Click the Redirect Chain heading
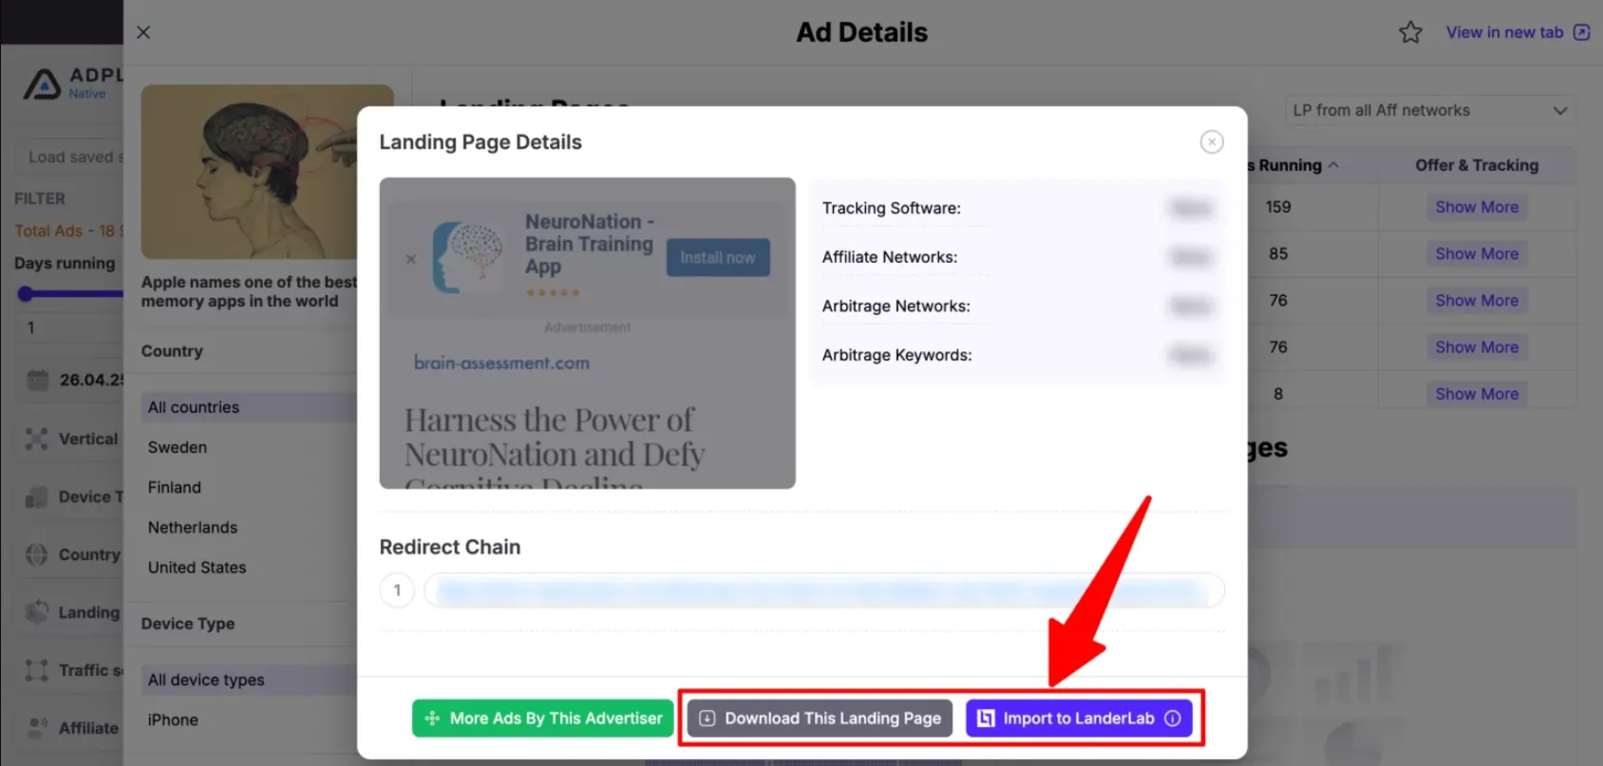This screenshot has width=1603, height=766. pyautogui.click(x=450, y=547)
